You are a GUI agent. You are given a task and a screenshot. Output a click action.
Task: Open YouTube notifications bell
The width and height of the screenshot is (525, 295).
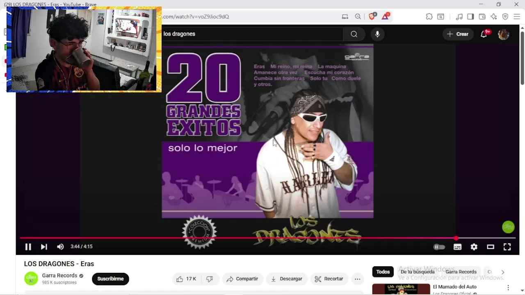[484, 34]
